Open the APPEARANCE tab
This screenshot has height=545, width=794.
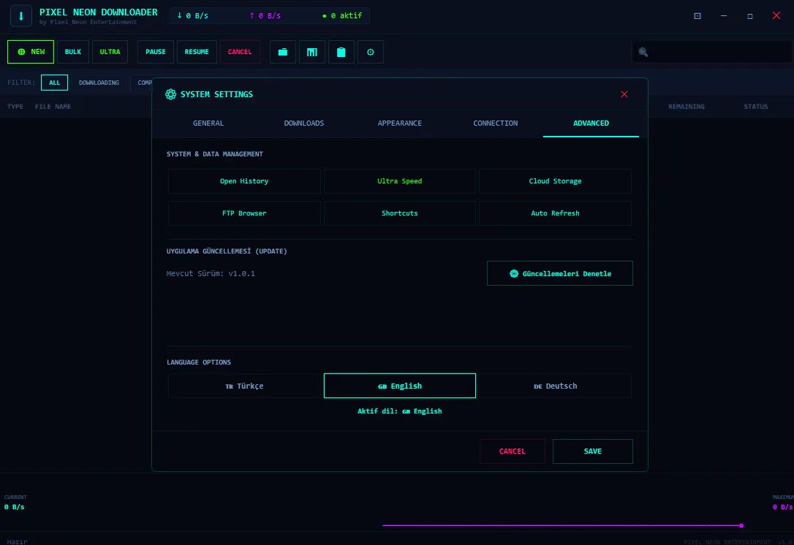coord(399,123)
